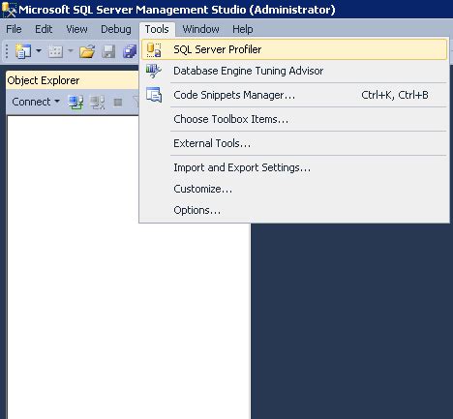
Task: Choose Customize... from the Tools menu
Action: pos(294,189)
